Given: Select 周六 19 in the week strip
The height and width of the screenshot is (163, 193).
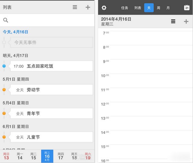Looking at the screenshot, I should [88, 156].
